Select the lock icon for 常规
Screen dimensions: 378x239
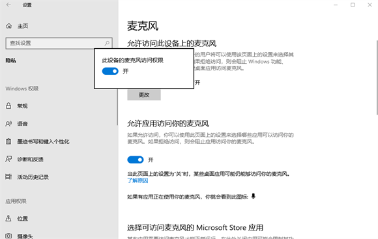(x=8, y=105)
